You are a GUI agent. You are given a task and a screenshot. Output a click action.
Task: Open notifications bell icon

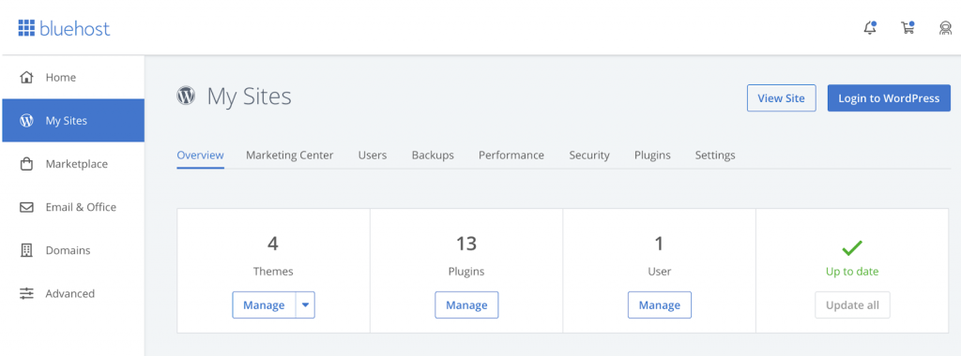[870, 27]
